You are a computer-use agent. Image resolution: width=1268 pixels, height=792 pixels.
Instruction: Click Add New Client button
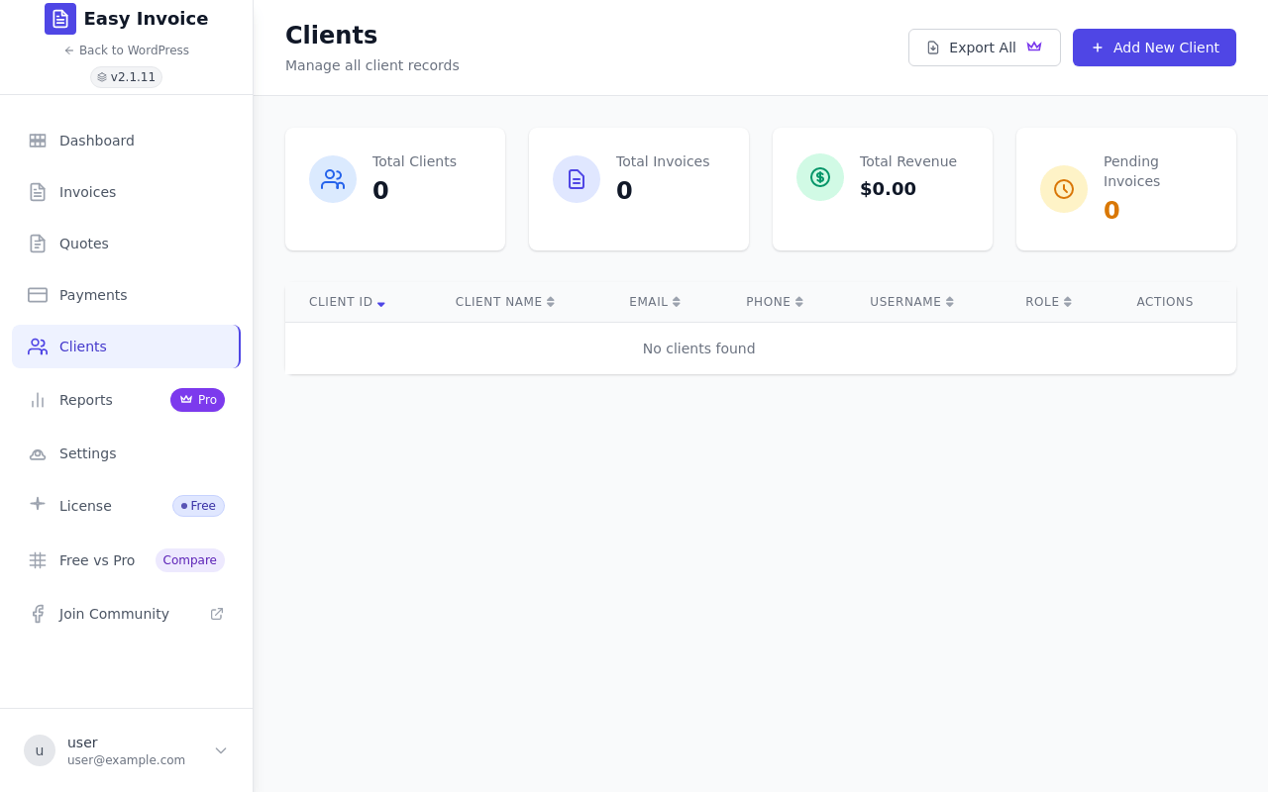[x=1154, y=48]
